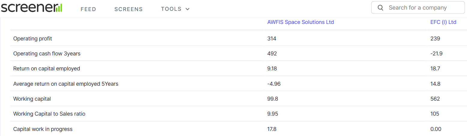Click AWFIS operating profit value 314
Image resolution: width=467 pixels, height=136 pixels.
(272, 39)
